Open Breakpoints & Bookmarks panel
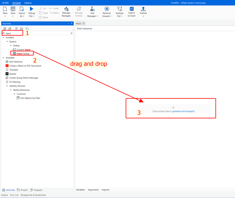 click(x=33, y=195)
